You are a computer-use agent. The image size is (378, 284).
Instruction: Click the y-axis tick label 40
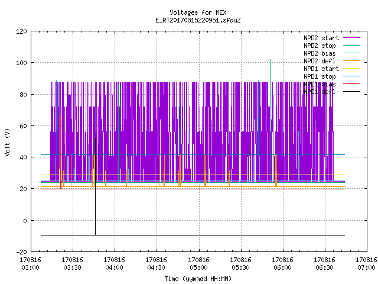click(x=24, y=158)
